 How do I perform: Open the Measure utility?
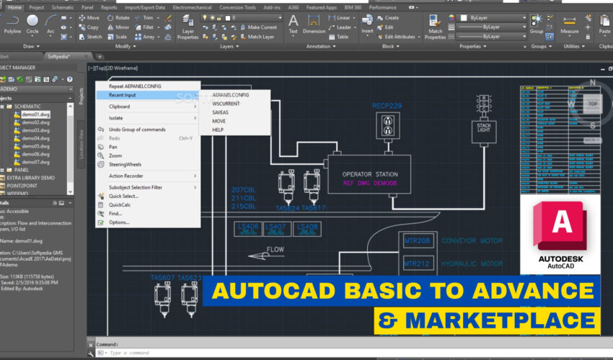click(x=569, y=24)
